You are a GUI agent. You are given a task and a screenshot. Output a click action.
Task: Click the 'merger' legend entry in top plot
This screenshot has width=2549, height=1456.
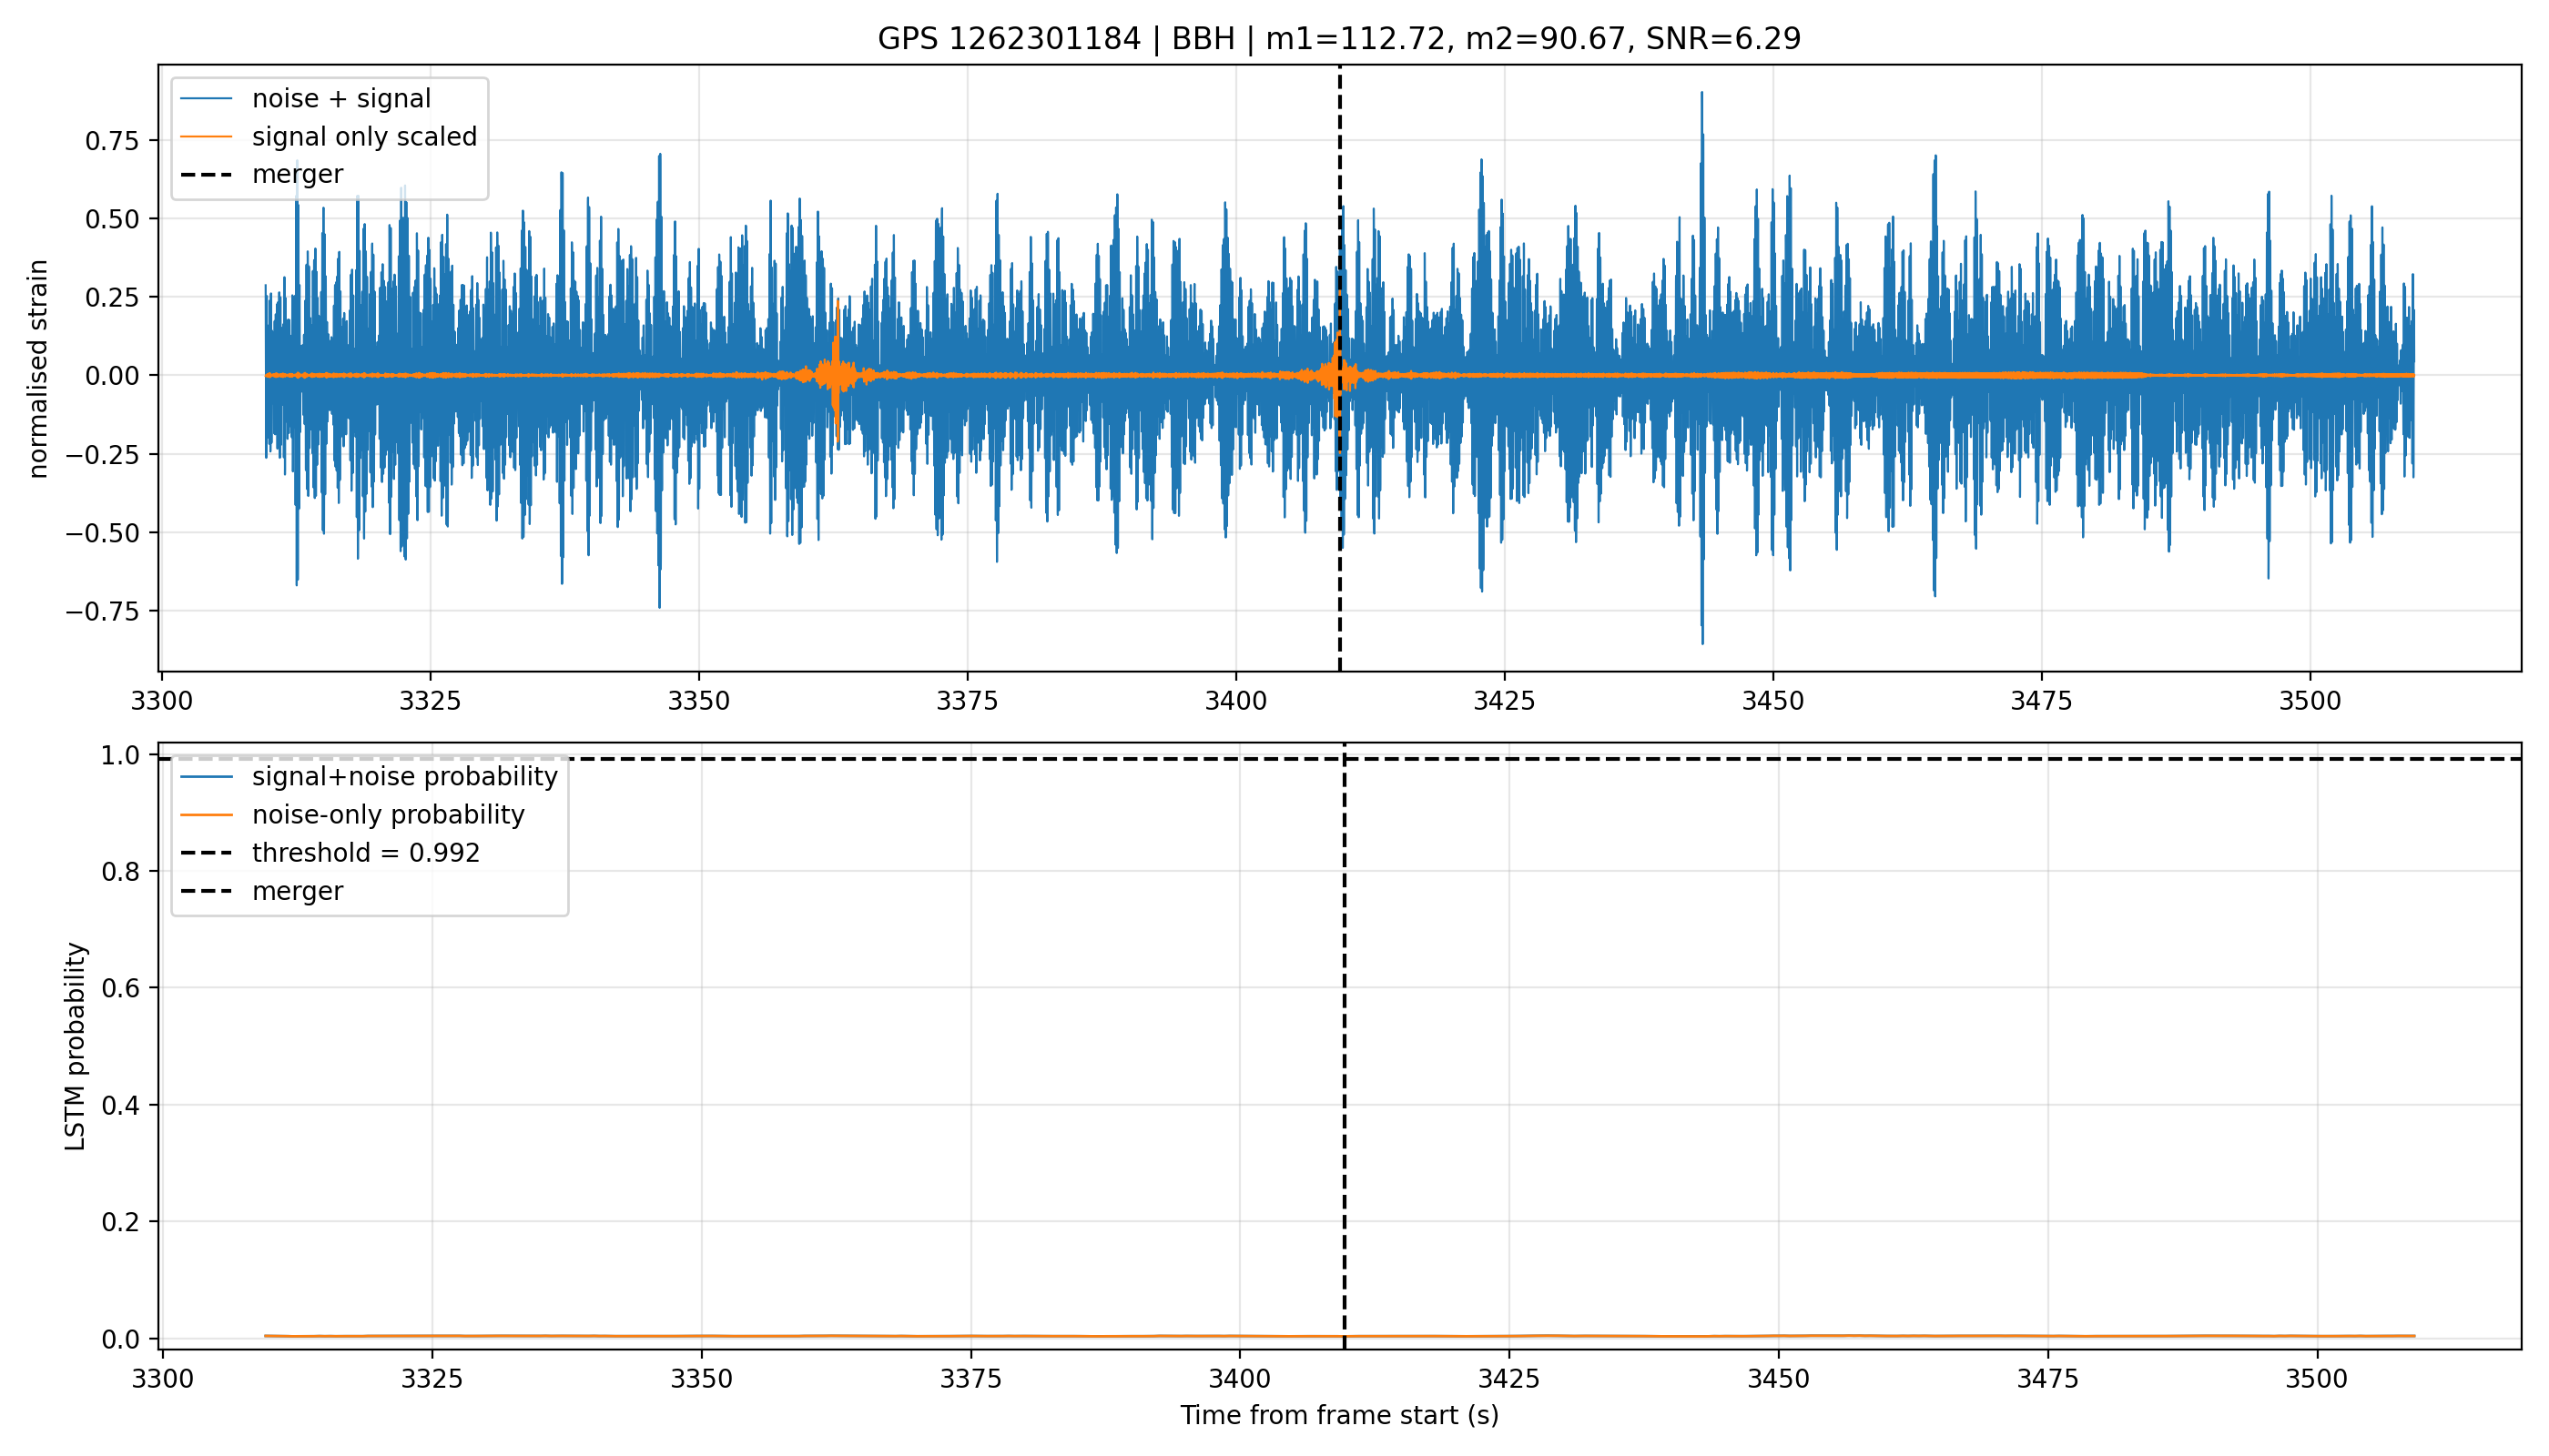[x=297, y=174]
